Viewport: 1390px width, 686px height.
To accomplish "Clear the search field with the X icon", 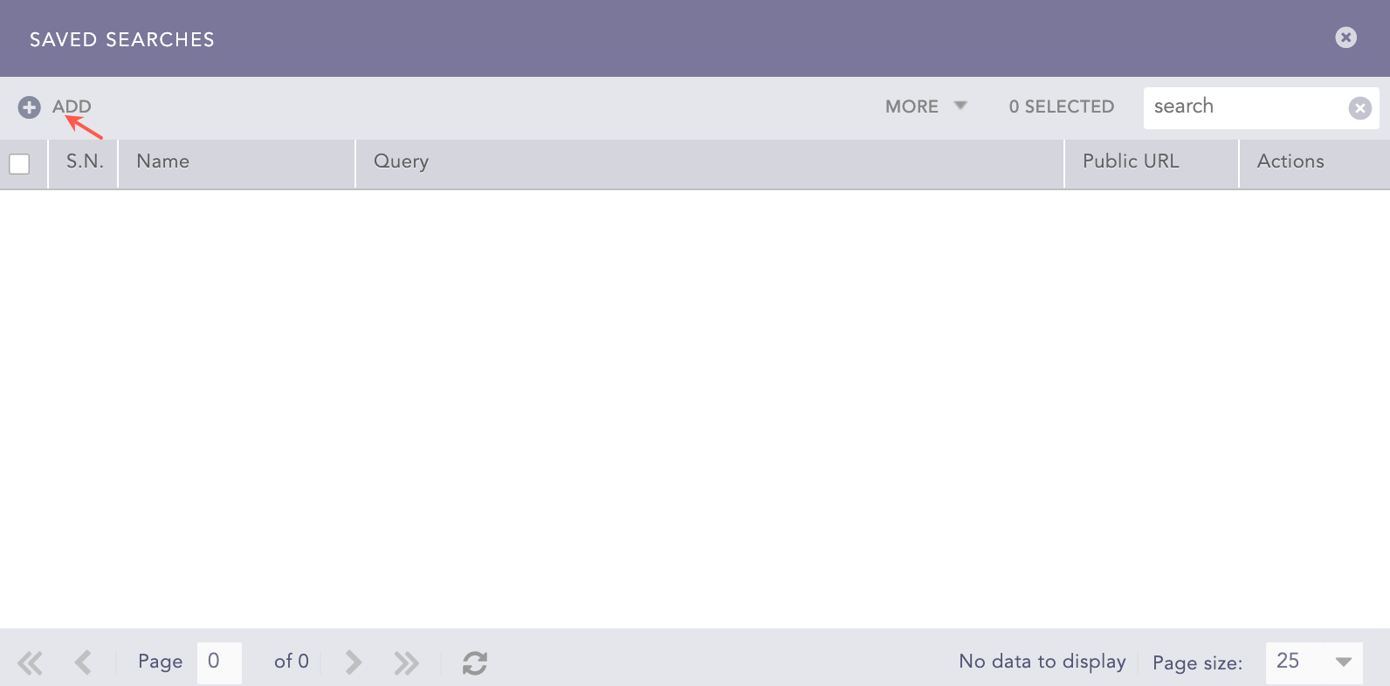I will (x=1359, y=108).
